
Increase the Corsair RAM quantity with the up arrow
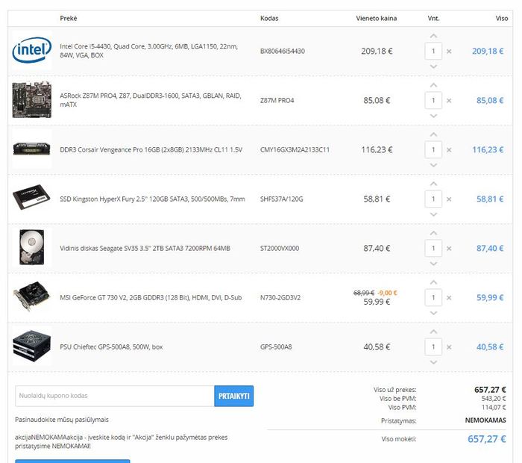point(433,134)
